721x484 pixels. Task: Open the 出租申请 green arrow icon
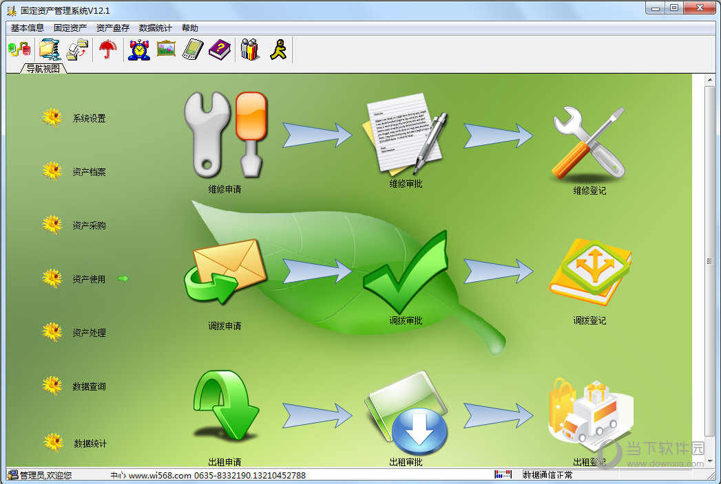coord(225,406)
